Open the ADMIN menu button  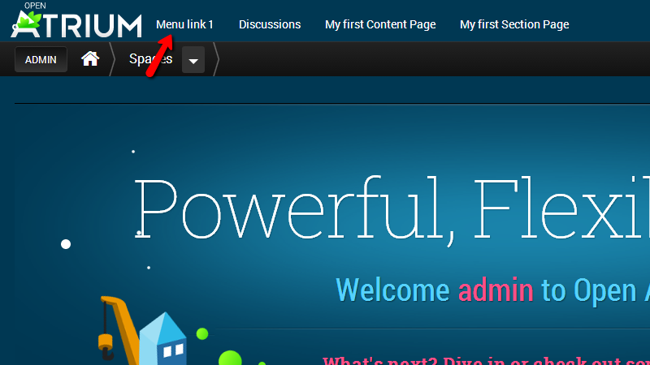coord(41,60)
